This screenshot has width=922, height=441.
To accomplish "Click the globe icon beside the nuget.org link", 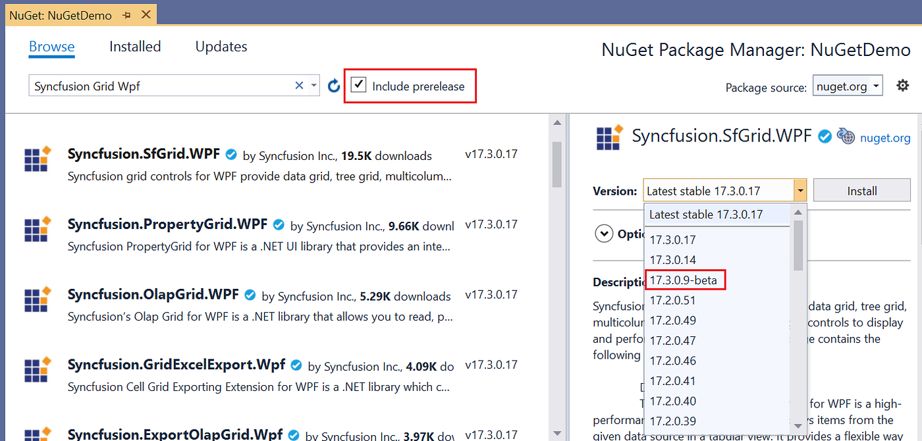I will click(x=846, y=137).
